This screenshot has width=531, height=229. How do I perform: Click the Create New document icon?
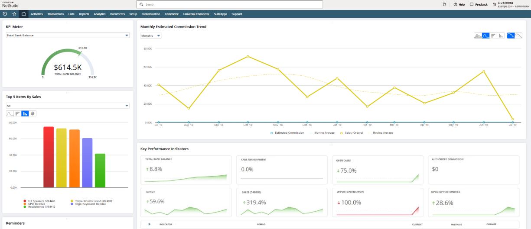tap(444, 4)
